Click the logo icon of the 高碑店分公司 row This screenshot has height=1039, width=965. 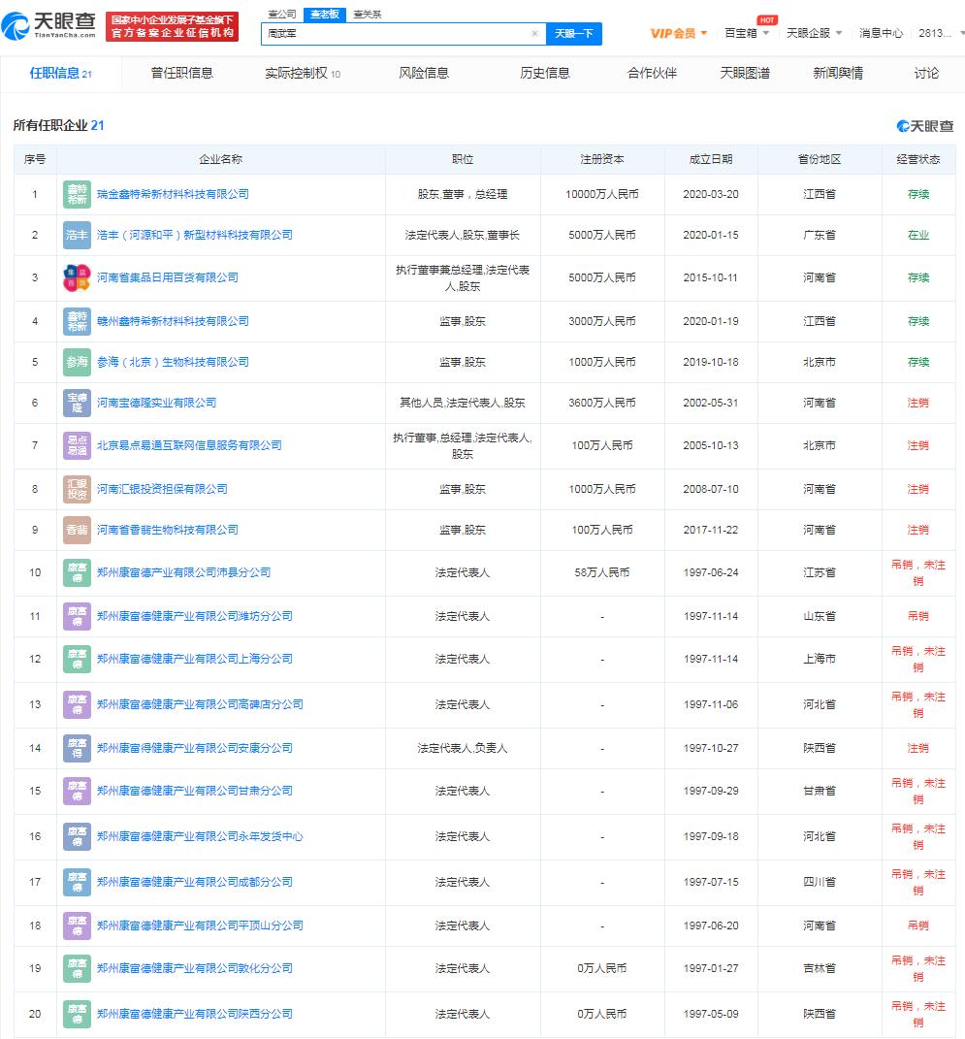pyautogui.click(x=77, y=704)
